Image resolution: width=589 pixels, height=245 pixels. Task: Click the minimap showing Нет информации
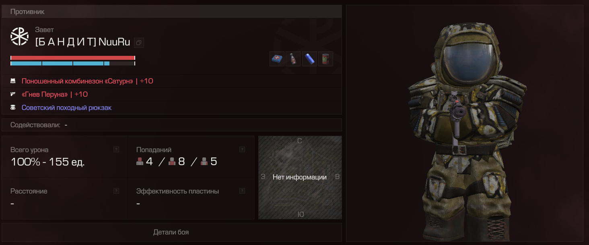pos(300,178)
